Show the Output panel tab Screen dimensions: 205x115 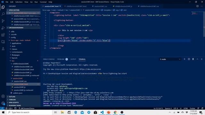coord(73,59)
